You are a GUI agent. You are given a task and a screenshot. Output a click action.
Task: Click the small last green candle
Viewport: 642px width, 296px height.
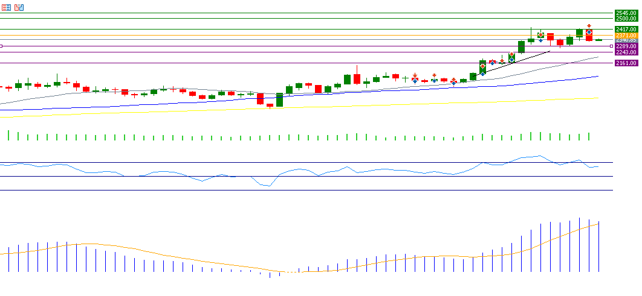pyautogui.click(x=598, y=40)
